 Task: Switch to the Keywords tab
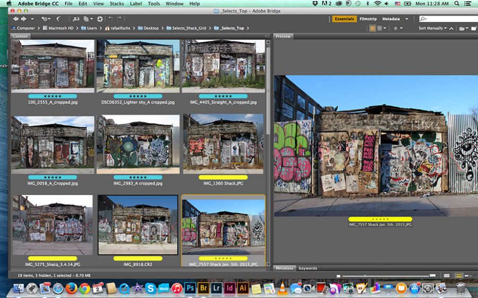coord(308,268)
